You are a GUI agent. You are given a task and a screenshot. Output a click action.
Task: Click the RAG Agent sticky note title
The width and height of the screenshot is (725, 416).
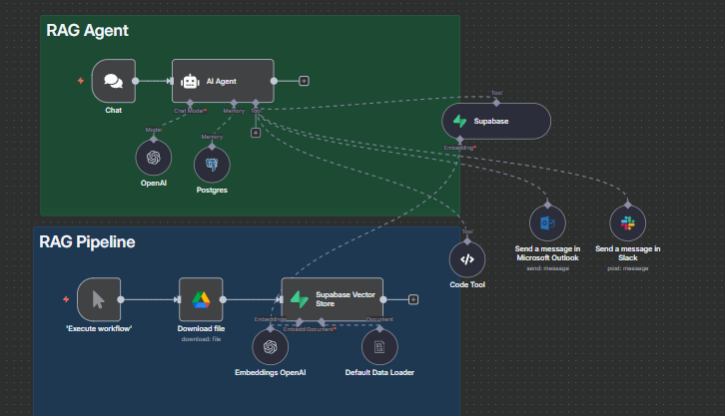tap(87, 31)
